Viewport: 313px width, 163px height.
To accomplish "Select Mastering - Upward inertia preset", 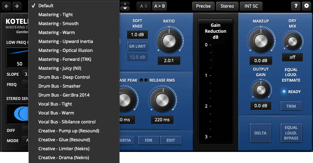I will [74, 41].
